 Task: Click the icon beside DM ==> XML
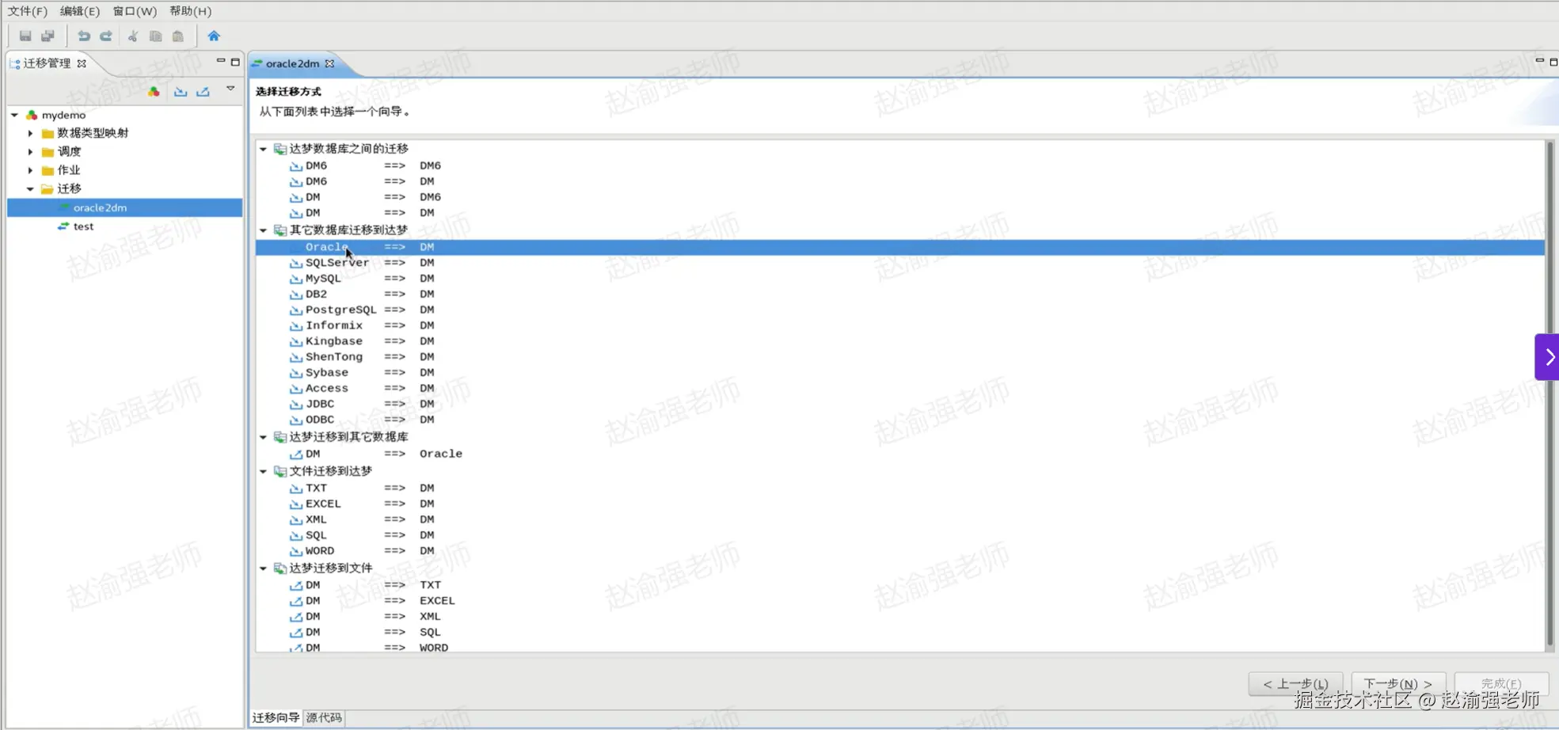pos(296,617)
